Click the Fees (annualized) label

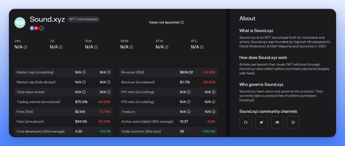click(x=30, y=122)
